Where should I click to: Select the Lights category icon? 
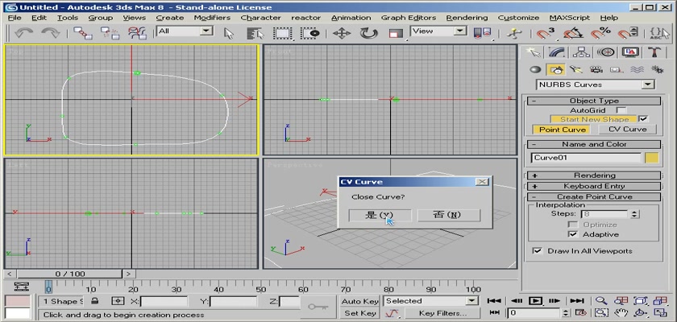pyautogui.click(x=575, y=69)
